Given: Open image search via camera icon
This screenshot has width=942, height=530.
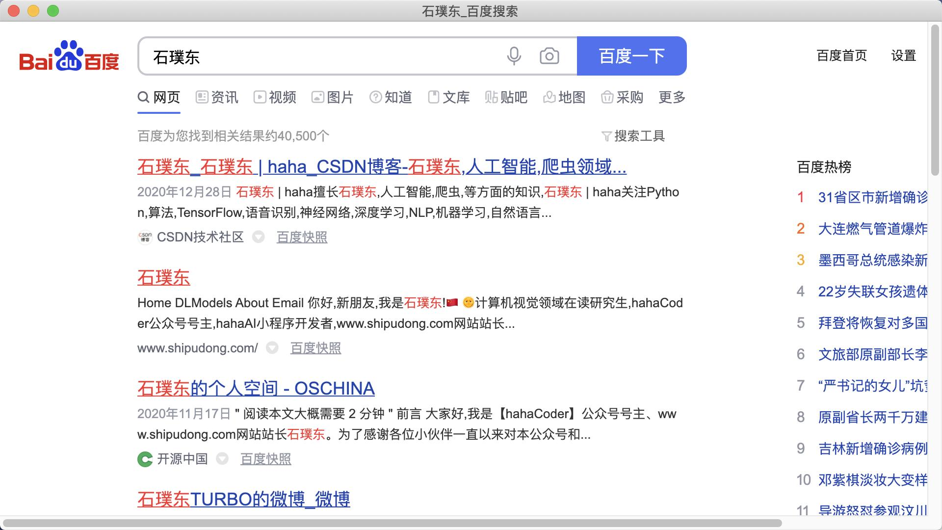Looking at the screenshot, I should click(549, 56).
